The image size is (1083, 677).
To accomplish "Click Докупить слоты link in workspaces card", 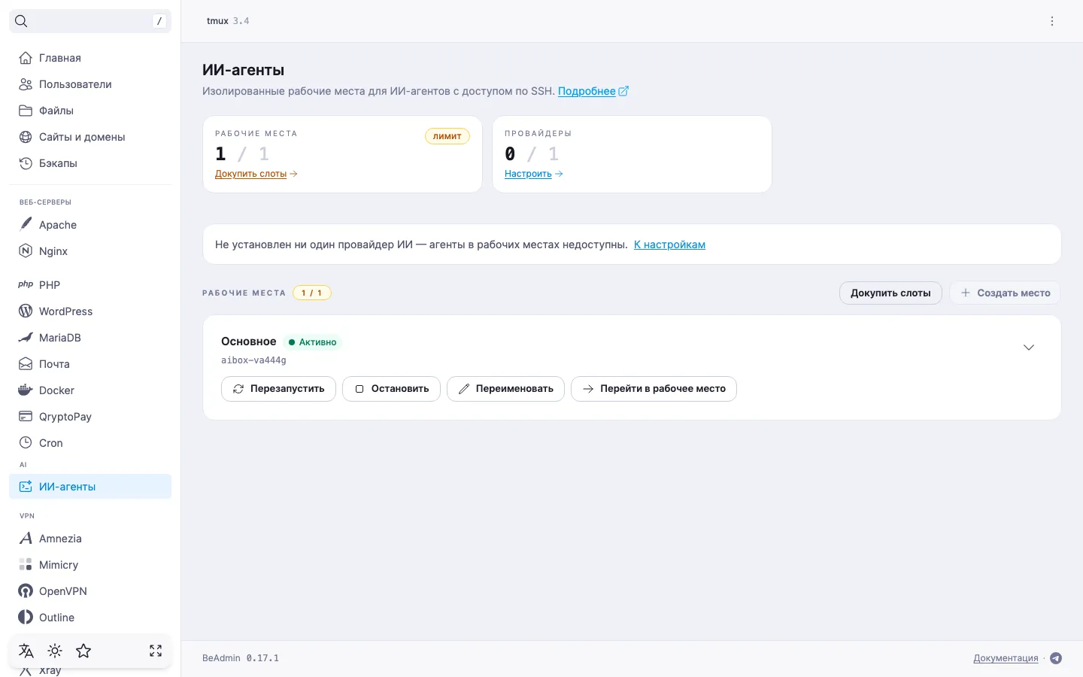I will [256, 174].
